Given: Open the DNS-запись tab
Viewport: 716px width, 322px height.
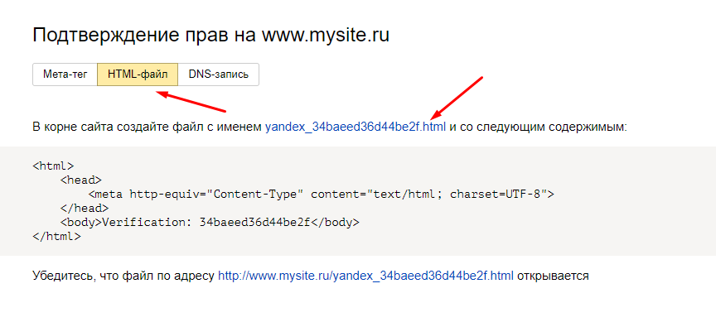Looking at the screenshot, I should click(218, 74).
